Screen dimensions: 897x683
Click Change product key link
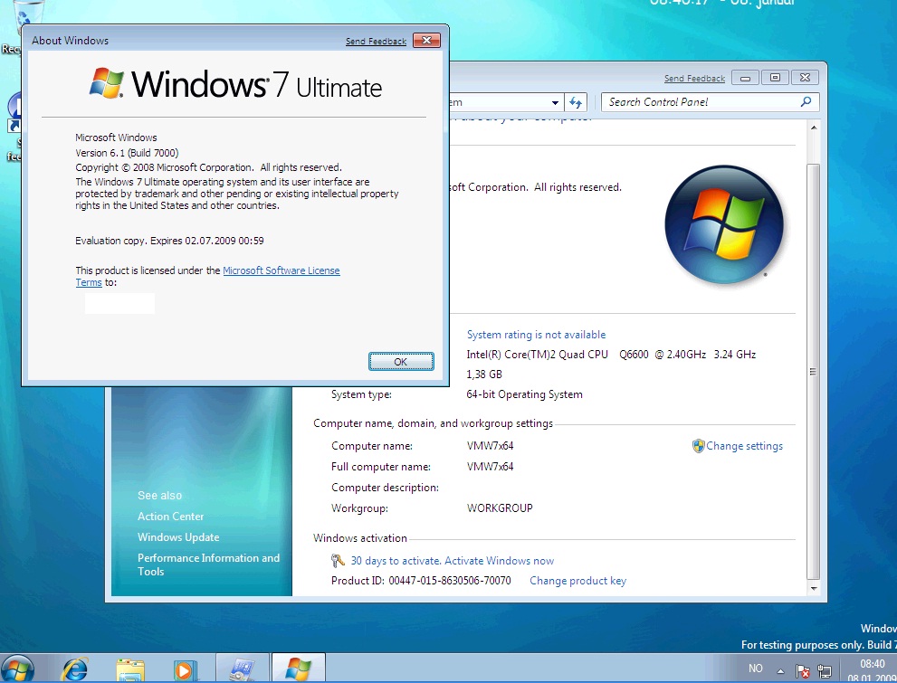577,581
